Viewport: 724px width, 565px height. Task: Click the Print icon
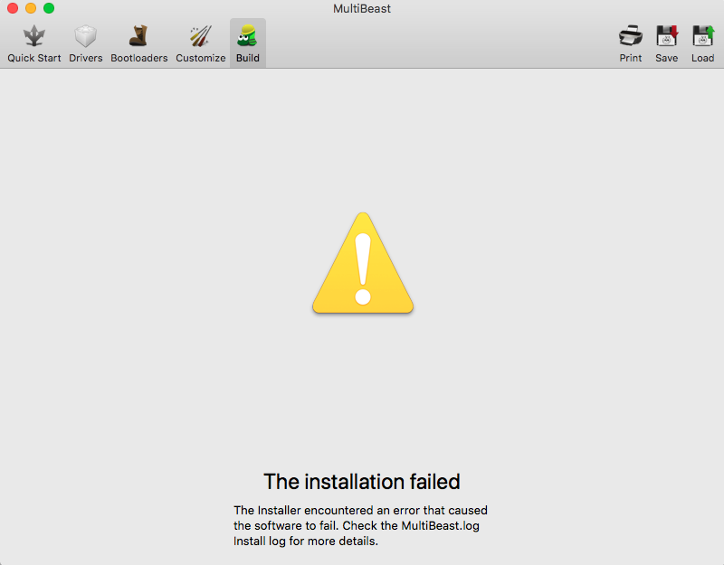(630, 43)
